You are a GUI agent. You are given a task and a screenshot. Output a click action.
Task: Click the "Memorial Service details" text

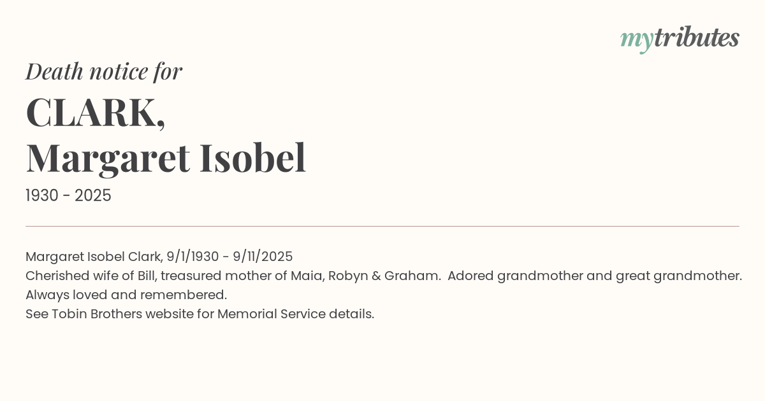point(295,314)
